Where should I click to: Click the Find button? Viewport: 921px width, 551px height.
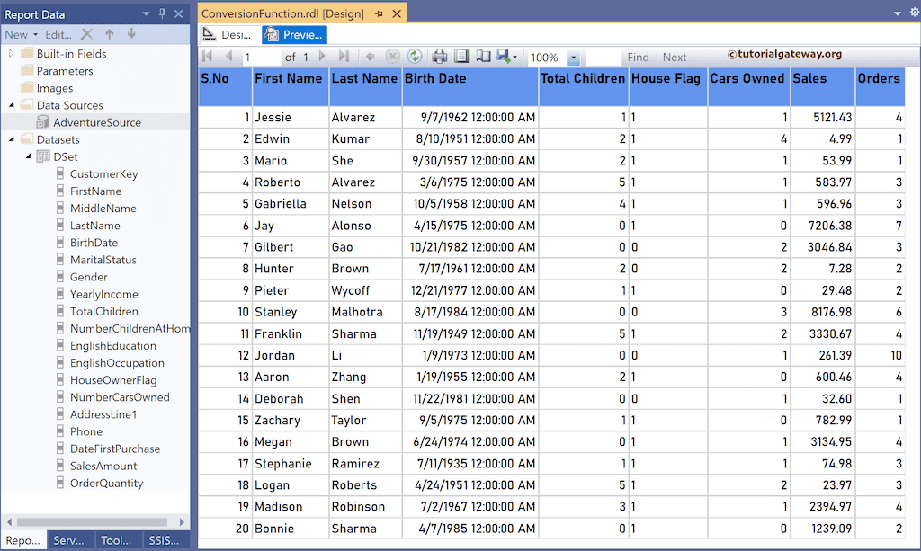[x=639, y=56]
